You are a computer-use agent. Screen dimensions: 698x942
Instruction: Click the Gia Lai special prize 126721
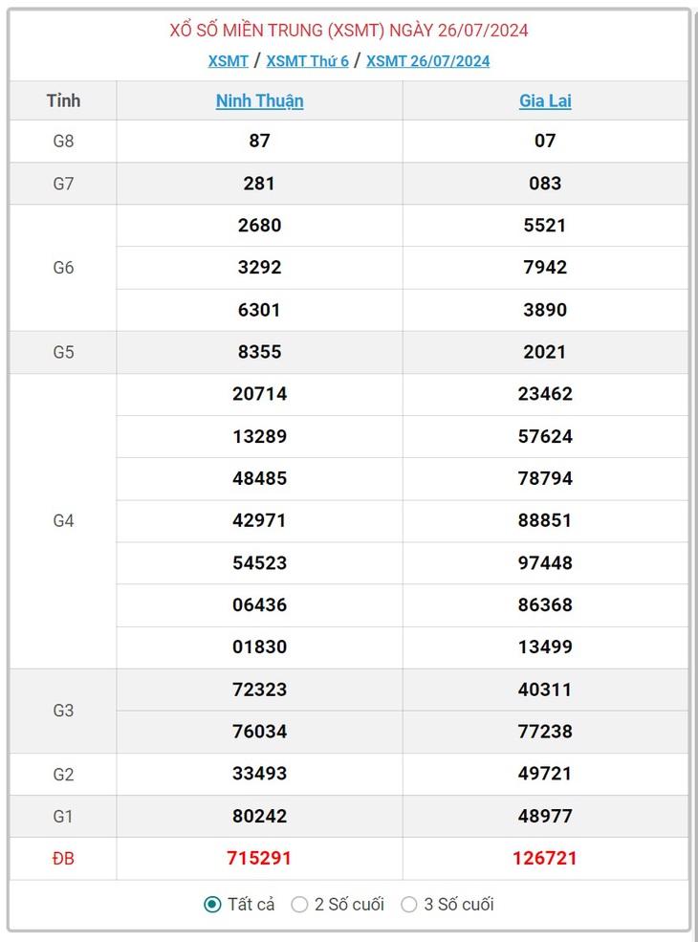tap(545, 858)
